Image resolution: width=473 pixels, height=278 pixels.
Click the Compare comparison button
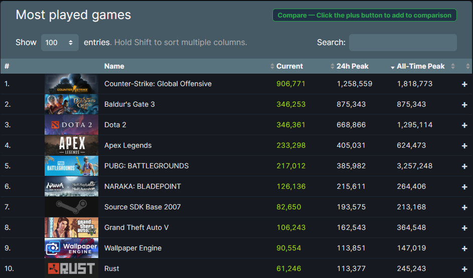(364, 15)
